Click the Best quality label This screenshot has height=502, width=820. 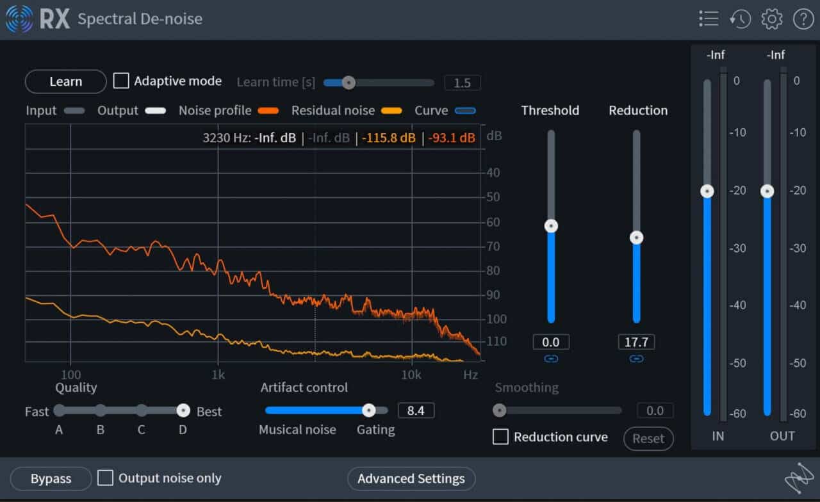tap(209, 412)
